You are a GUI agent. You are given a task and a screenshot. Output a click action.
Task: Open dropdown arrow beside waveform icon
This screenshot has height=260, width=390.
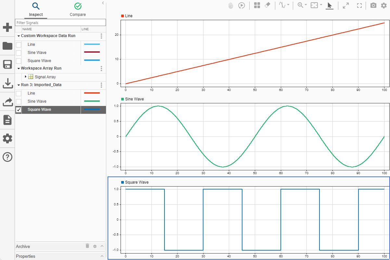pos(288,5)
